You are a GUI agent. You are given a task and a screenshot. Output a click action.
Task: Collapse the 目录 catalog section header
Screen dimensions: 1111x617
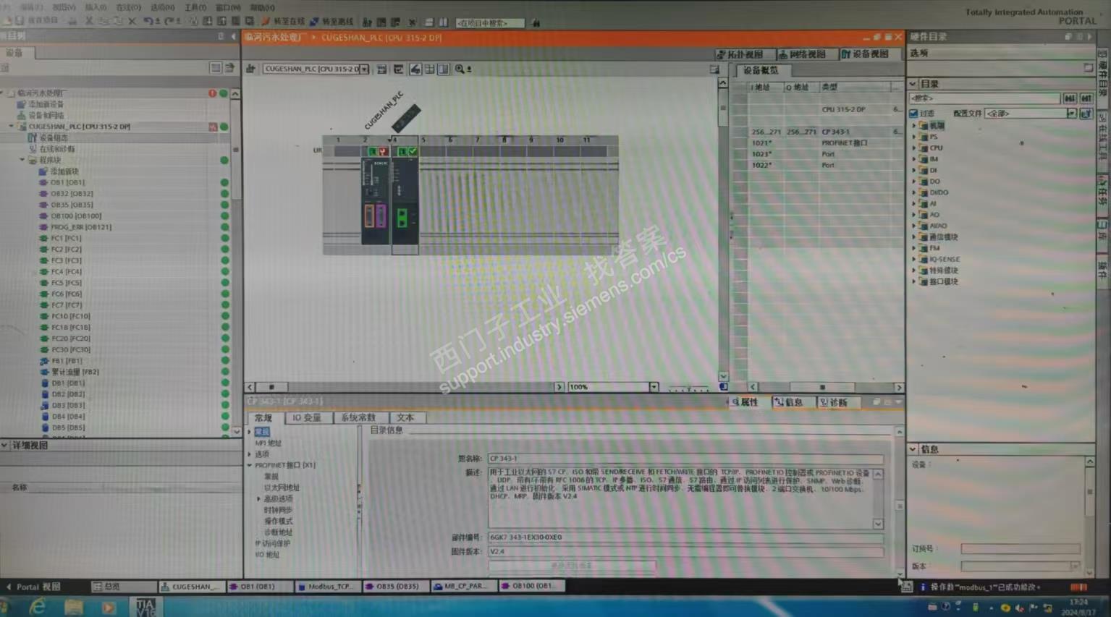point(913,84)
